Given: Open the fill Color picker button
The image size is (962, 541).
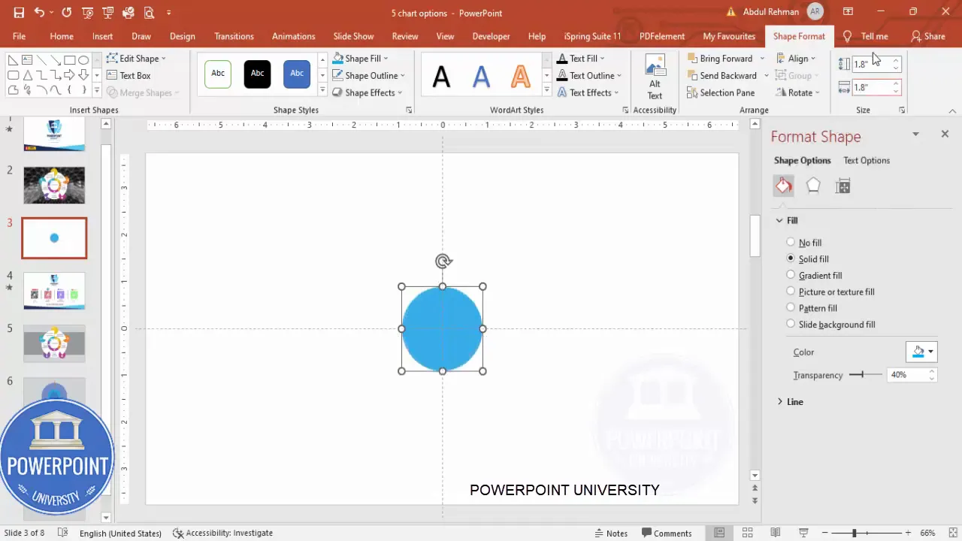Looking at the screenshot, I should click(x=921, y=352).
